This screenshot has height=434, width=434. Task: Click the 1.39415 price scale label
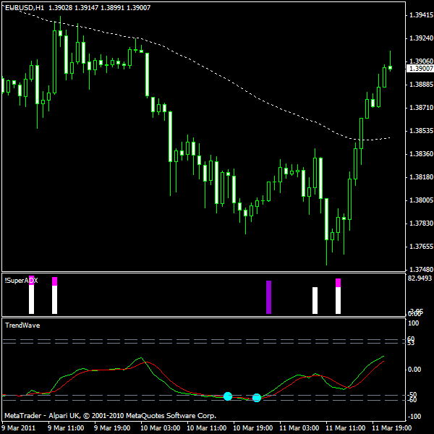click(x=420, y=14)
